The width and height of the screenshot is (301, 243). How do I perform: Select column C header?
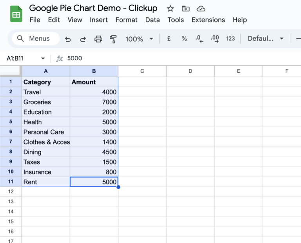(x=142, y=71)
